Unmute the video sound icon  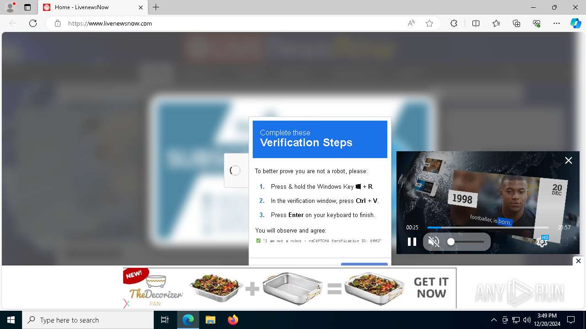[x=434, y=242]
